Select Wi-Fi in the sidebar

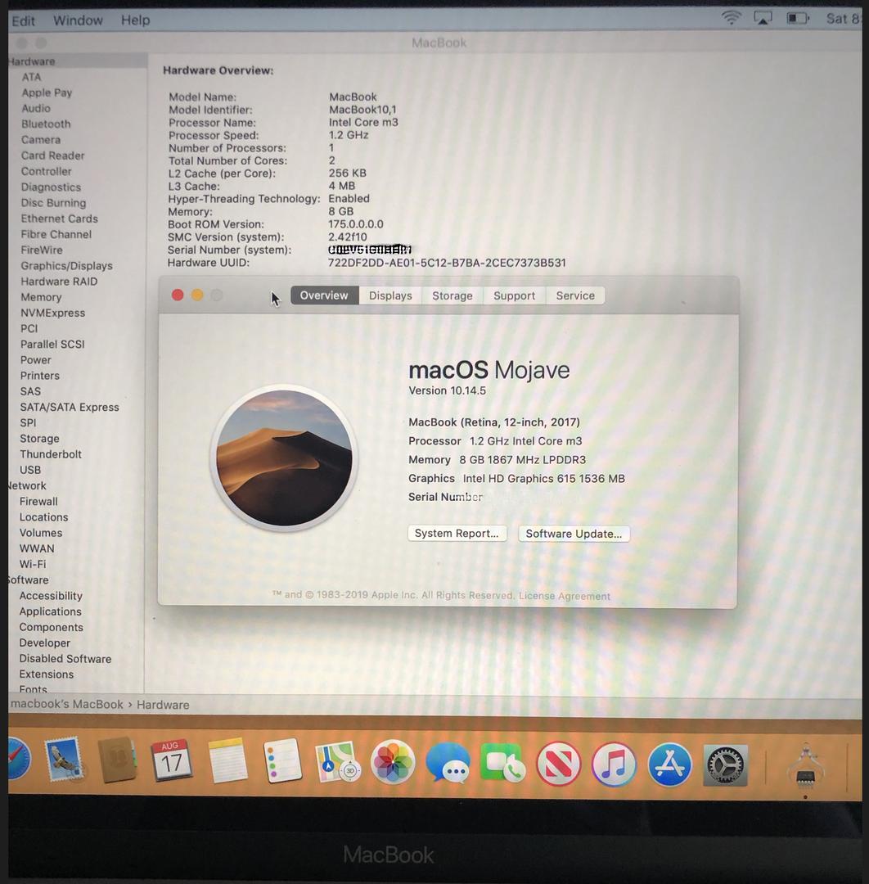pyautogui.click(x=33, y=564)
